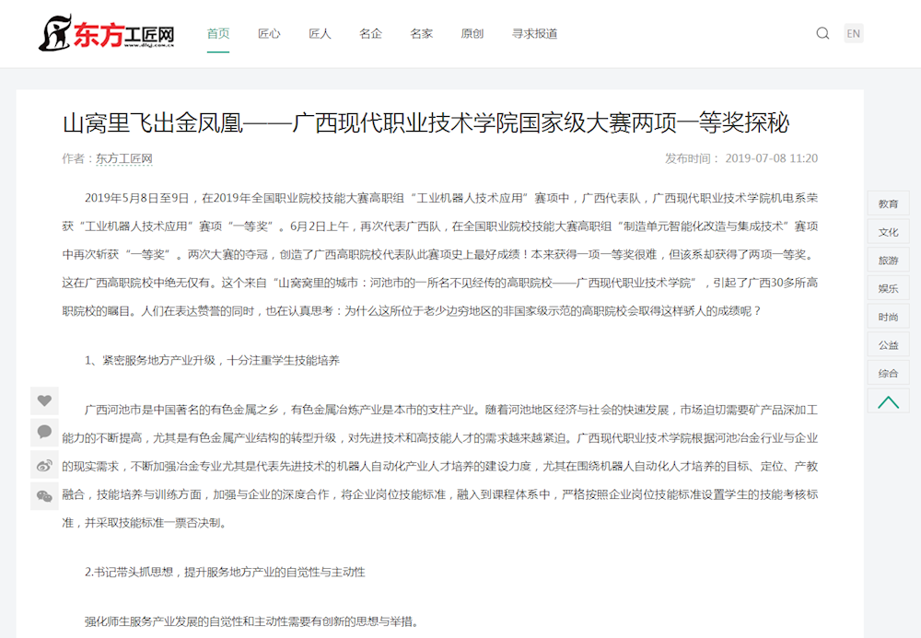Navigate to the 名家 section
Viewport: 921px width, 638px height.
click(x=421, y=34)
